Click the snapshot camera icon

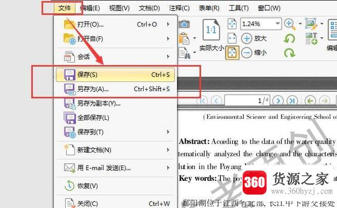pyautogui.click(x=184, y=24)
